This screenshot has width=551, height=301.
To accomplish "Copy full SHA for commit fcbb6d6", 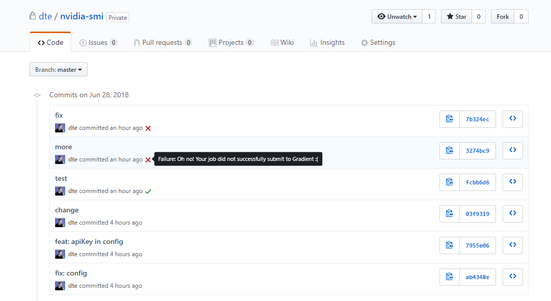I will [450, 182].
